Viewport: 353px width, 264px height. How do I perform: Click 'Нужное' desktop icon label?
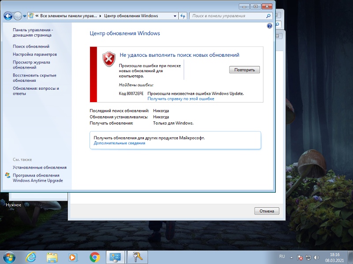(14, 205)
